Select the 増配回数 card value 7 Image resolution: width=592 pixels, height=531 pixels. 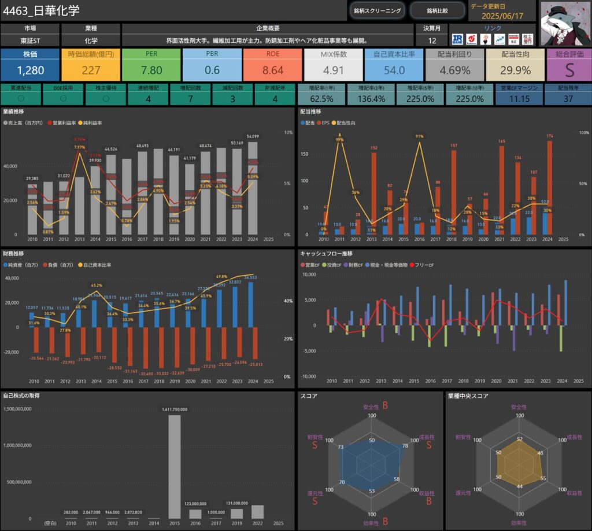click(191, 99)
